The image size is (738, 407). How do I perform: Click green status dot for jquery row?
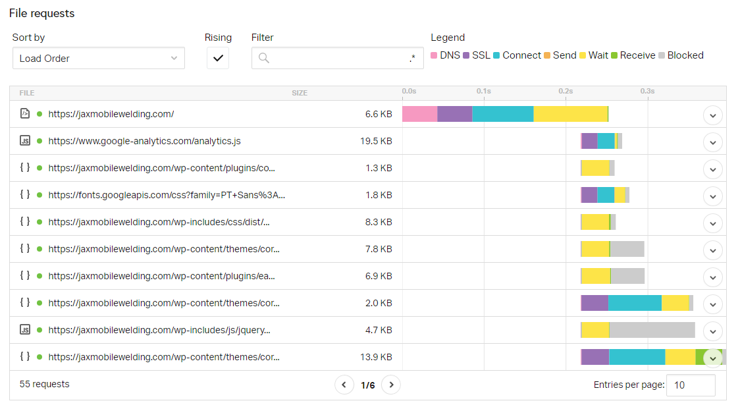pos(40,330)
